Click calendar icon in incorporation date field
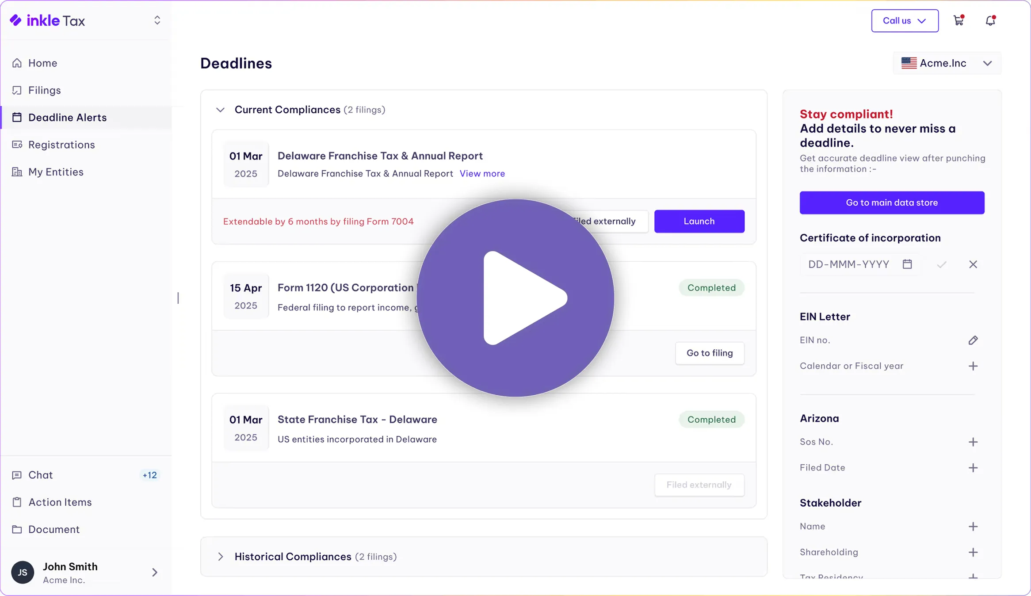1031x596 pixels. [x=907, y=264]
